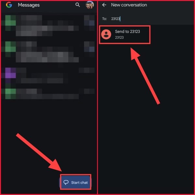Open the last conversation's green avatar

(x=10, y=94)
